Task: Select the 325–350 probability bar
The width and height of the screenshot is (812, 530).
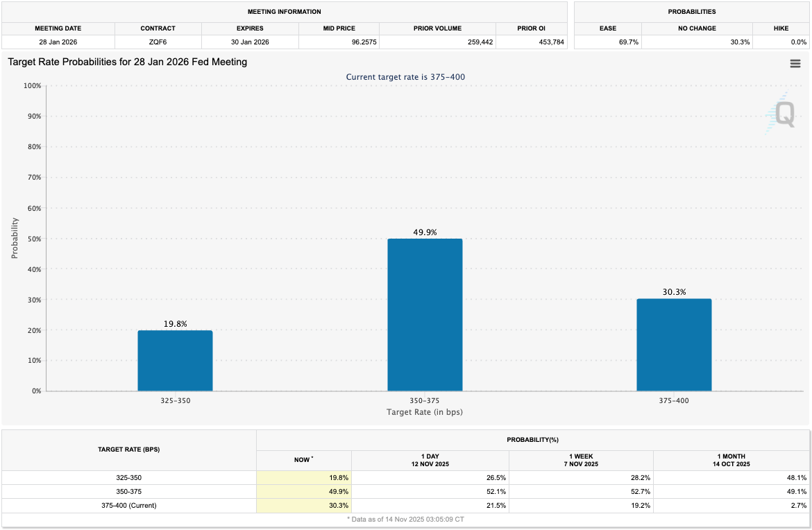Action: (x=175, y=361)
